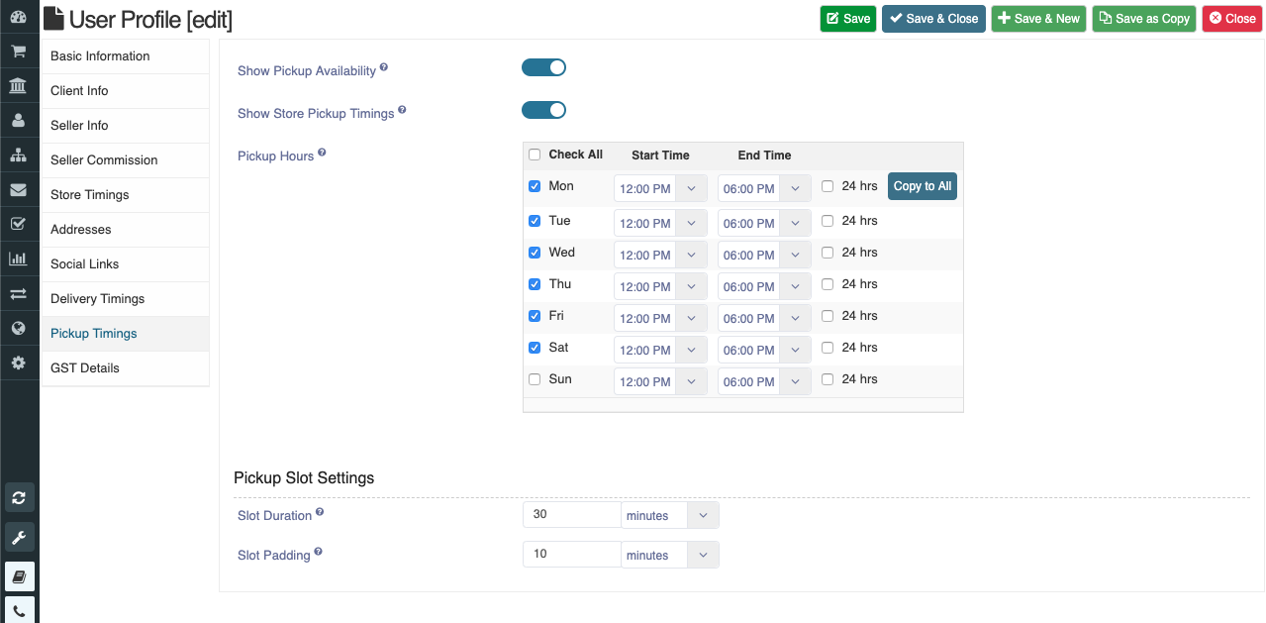
Task: Click the Slot Padding value field
Action: 572,555
